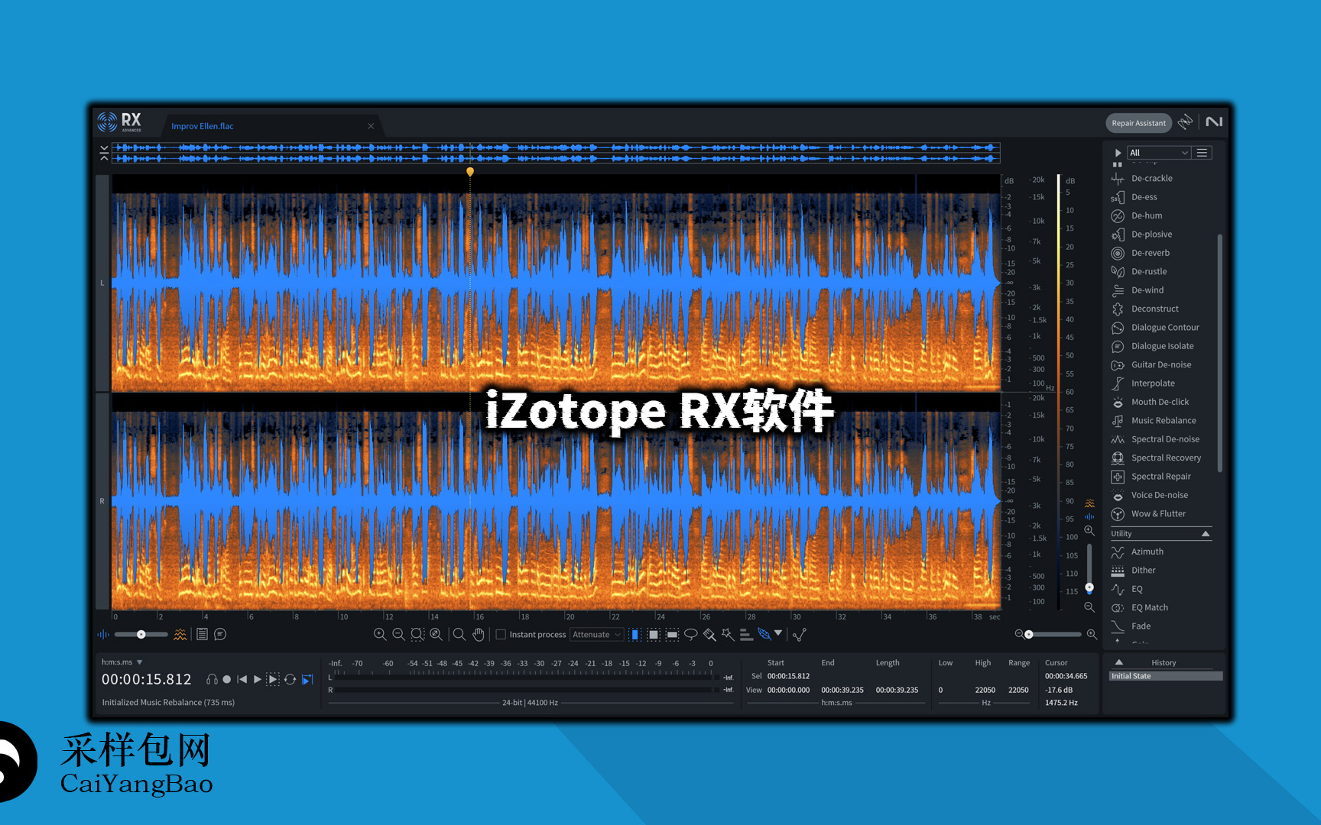
Task: Open the All module filter dropdown
Action: (x=1159, y=153)
